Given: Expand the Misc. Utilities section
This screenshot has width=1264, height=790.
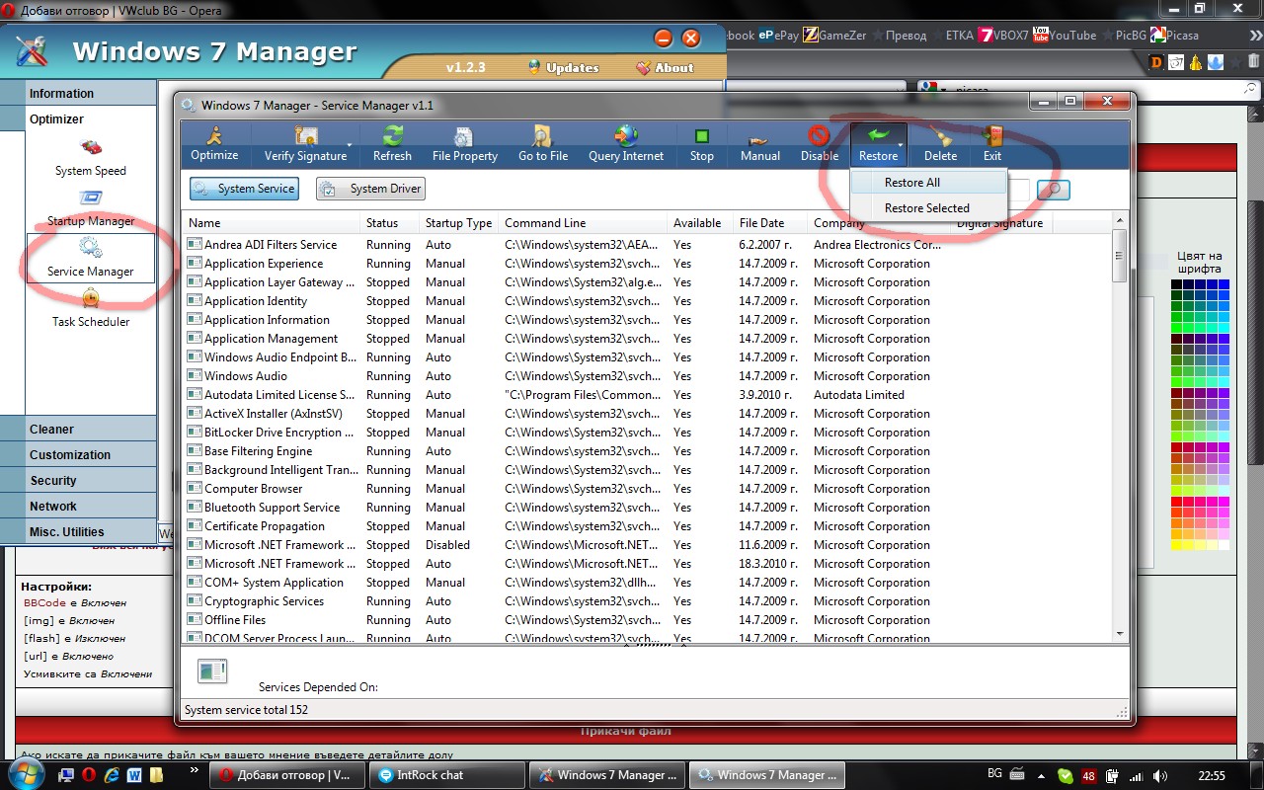Looking at the screenshot, I should 78,532.
